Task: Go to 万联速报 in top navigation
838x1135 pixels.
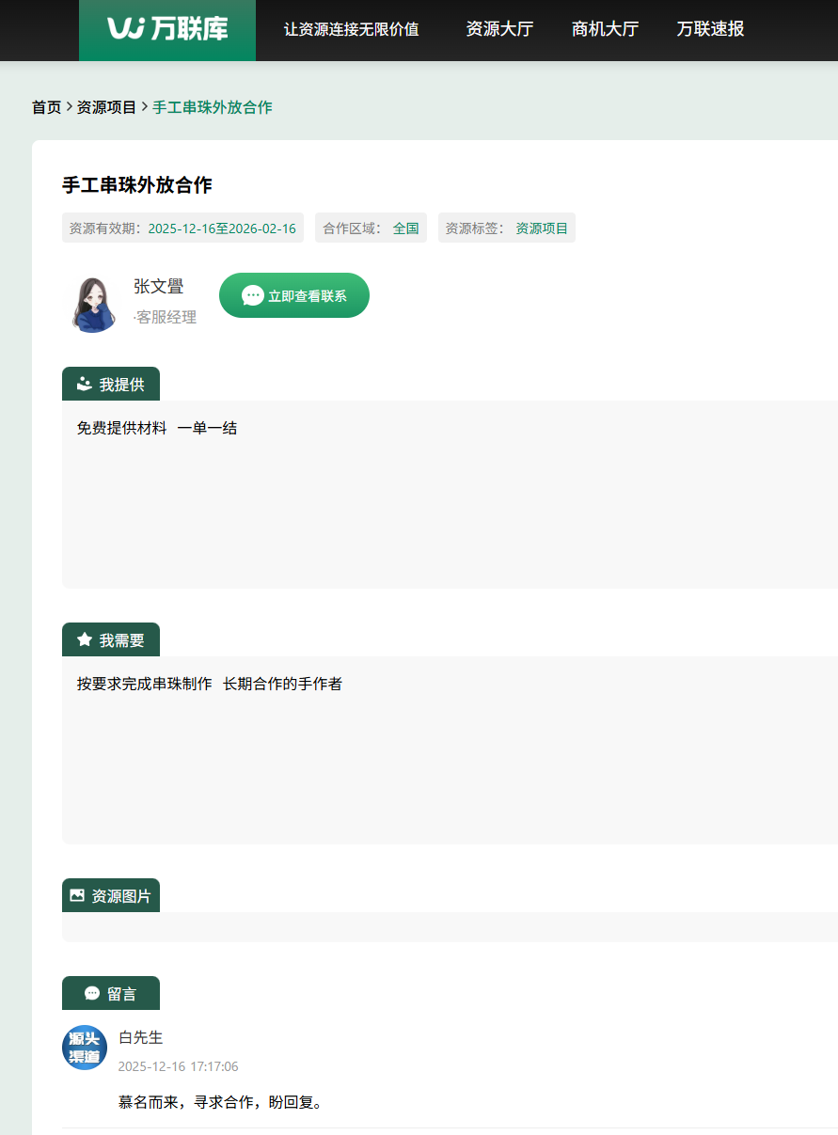Action: (x=710, y=29)
